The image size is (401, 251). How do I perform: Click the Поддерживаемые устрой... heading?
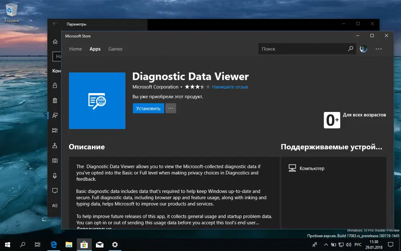(332, 147)
